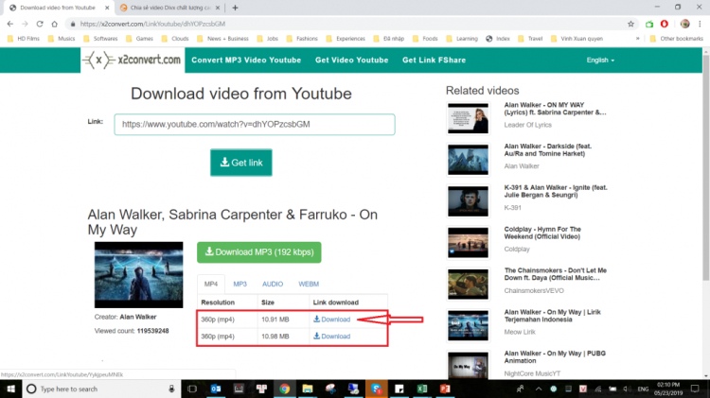The width and height of the screenshot is (710, 398).
Task: Download the 10.91 MB 360p file
Action: (332, 320)
